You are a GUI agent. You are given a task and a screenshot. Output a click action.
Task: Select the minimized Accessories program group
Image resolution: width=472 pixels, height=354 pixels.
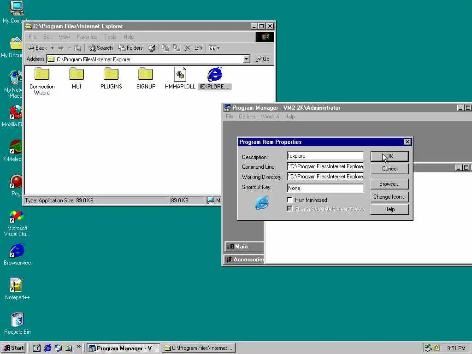[244, 259]
